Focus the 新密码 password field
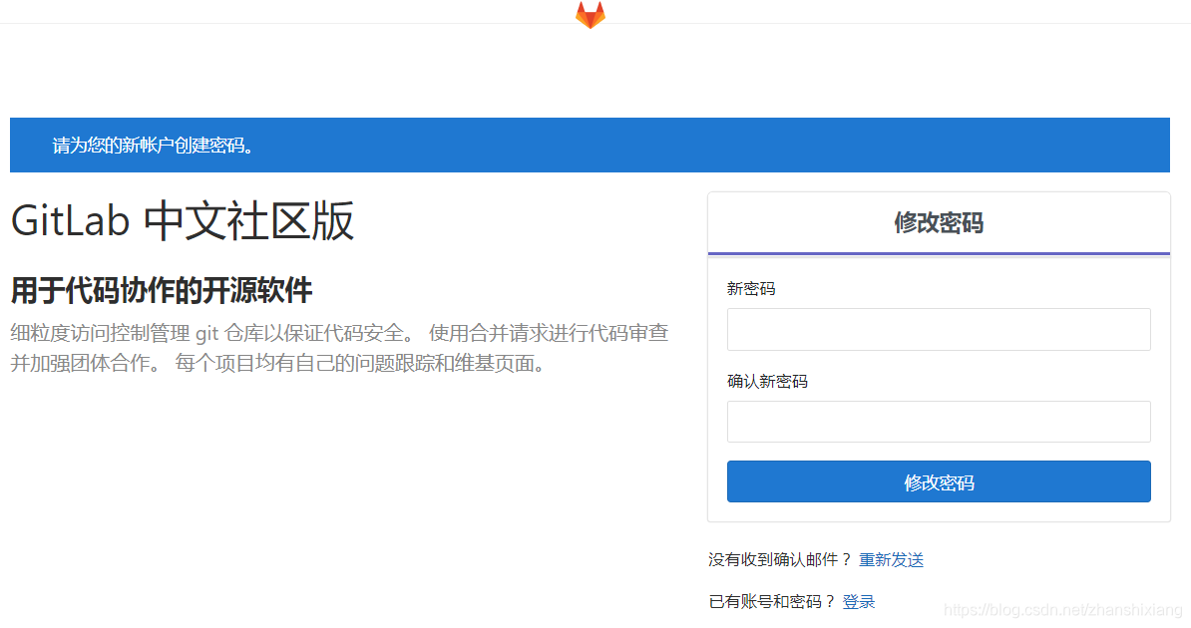Viewport: 1191px width, 628px height. tap(938, 330)
